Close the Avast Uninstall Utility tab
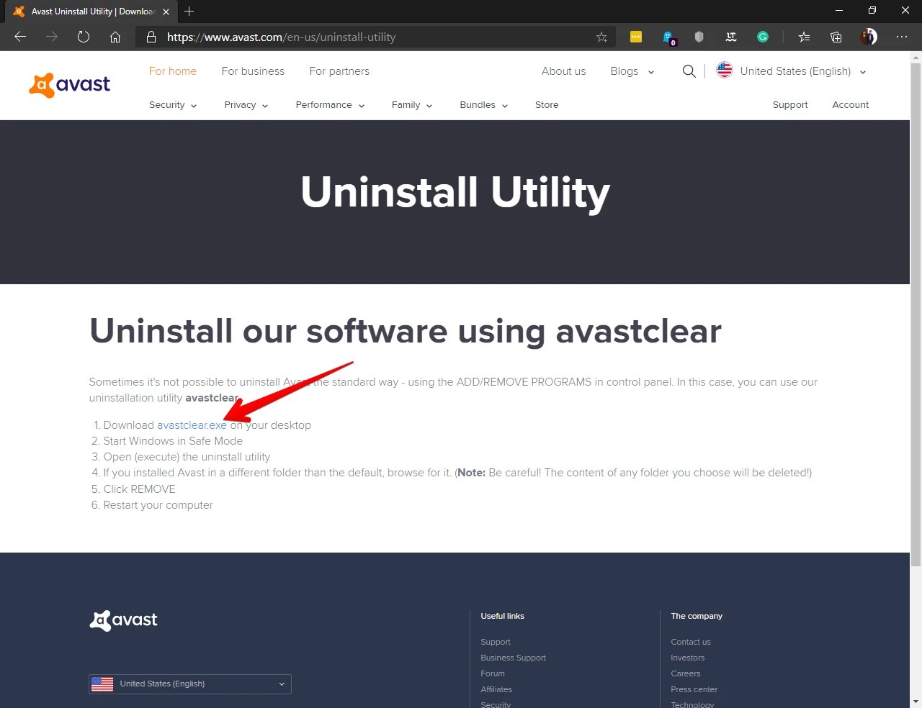 [166, 12]
